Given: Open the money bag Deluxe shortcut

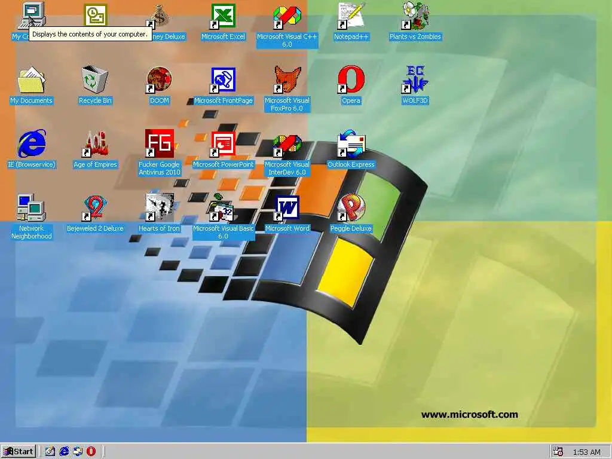Looking at the screenshot, I should click(x=159, y=16).
